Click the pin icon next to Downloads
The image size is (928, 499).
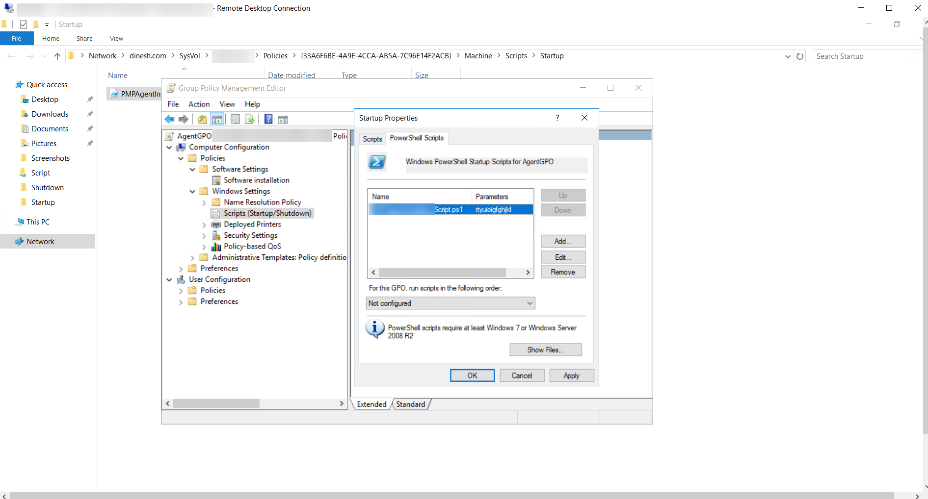[90, 114]
